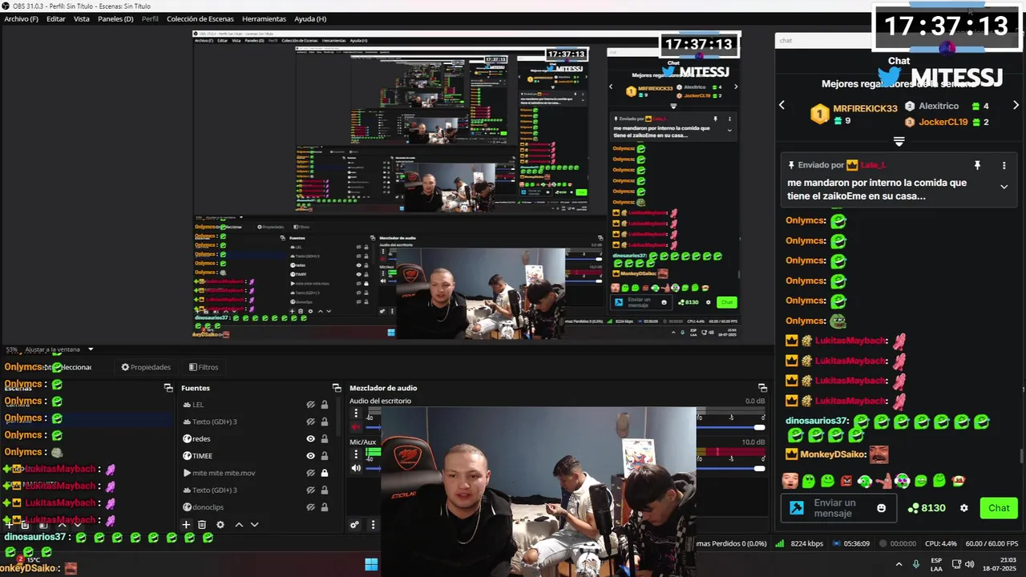Viewport: 1026px width, 577px height.
Task: Adjust Mic/Aux volume slider handle
Action: [759, 469]
